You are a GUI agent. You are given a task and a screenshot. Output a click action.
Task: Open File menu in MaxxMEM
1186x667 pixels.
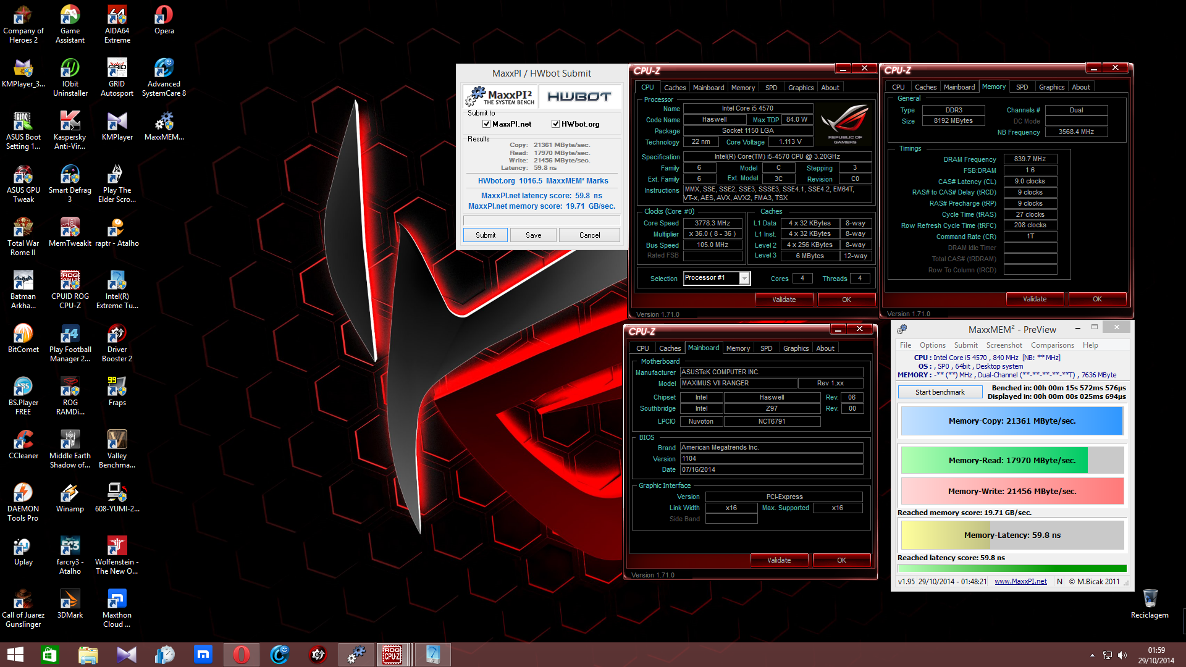tap(906, 345)
